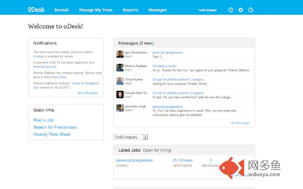Click the name Igor Ovchinnikov
This screenshot has width=303, height=189.
click(136, 52)
